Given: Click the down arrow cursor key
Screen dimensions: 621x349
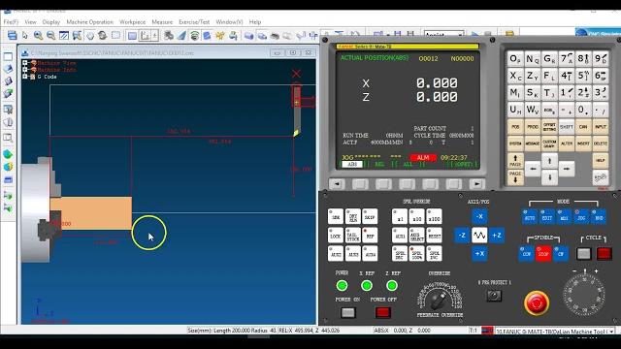Looking at the screenshot, I should click(549, 177).
